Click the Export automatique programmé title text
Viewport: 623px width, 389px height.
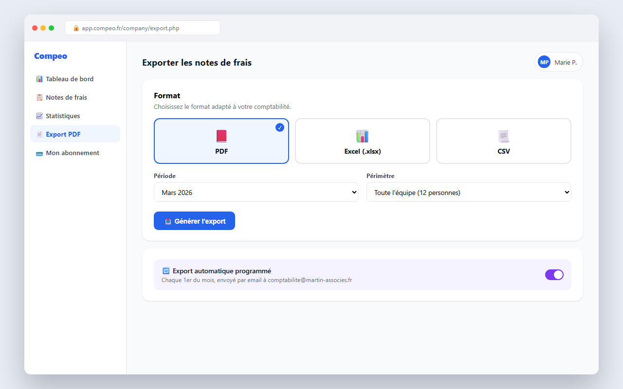pos(222,271)
